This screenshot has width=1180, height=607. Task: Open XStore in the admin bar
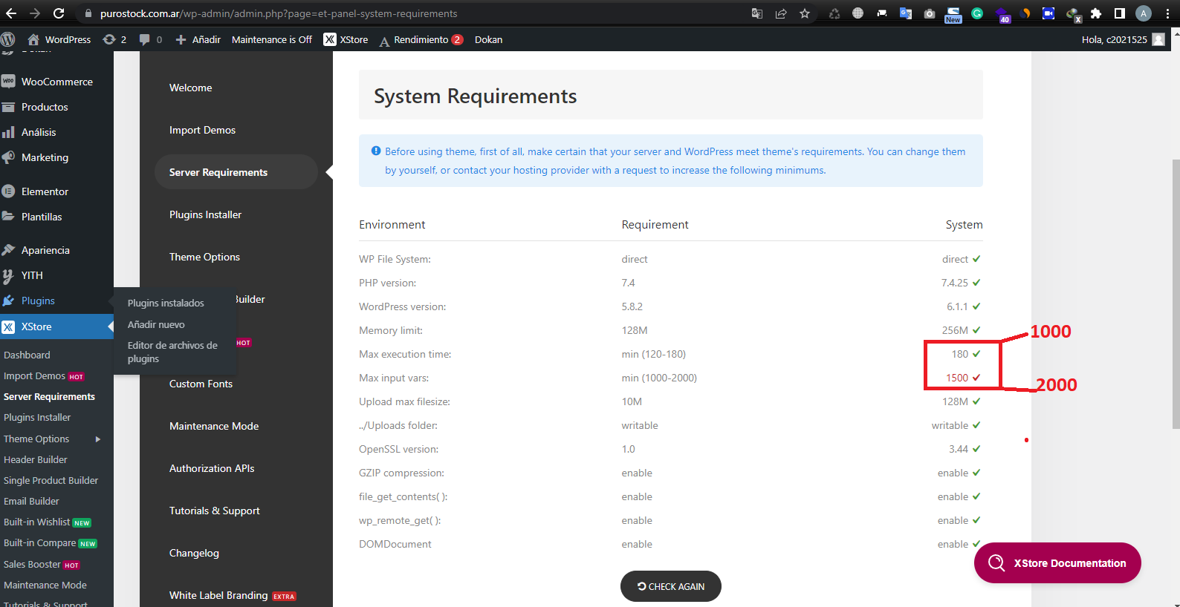click(346, 39)
